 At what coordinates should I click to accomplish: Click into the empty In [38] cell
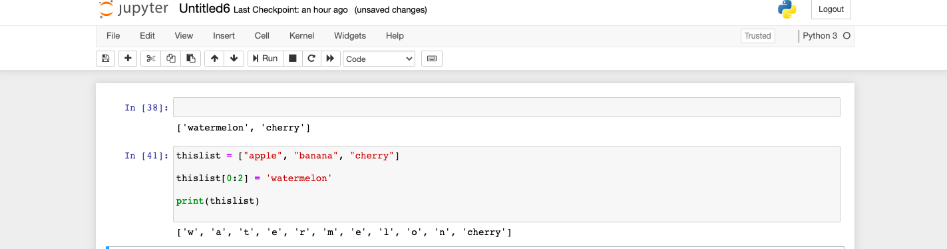click(506, 107)
